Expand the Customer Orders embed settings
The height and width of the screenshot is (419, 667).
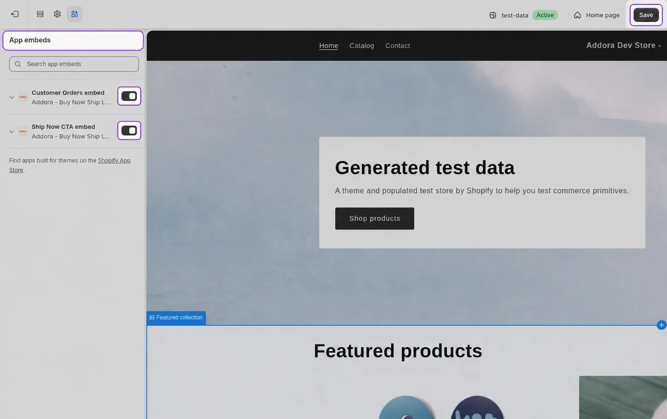pyautogui.click(x=11, y=97)
